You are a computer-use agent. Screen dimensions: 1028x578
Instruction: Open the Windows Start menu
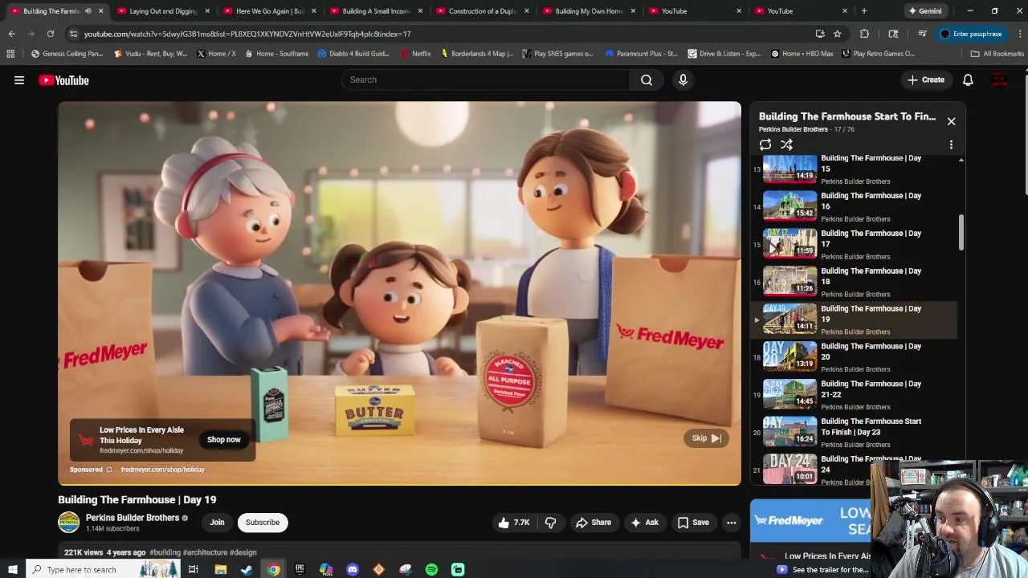pos(13,570)
